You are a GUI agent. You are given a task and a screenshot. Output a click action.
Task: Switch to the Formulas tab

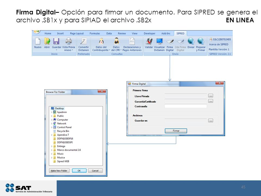pyautogui.click(x=95, y=33)
